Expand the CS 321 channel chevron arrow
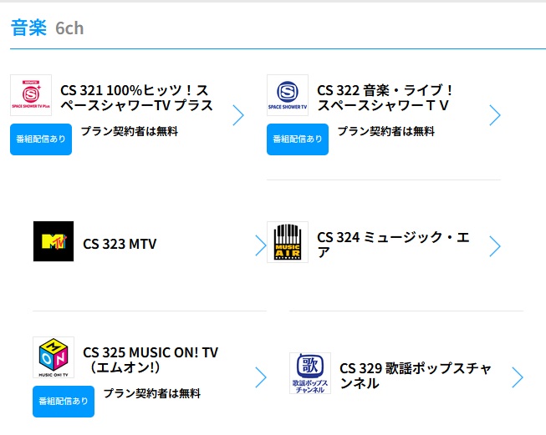The width and height of the screenshot is (546, 435). (238, 115)
